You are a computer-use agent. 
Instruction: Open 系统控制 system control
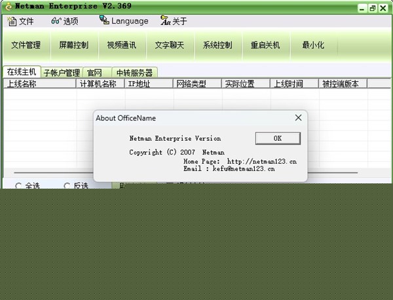coord(217,45)
